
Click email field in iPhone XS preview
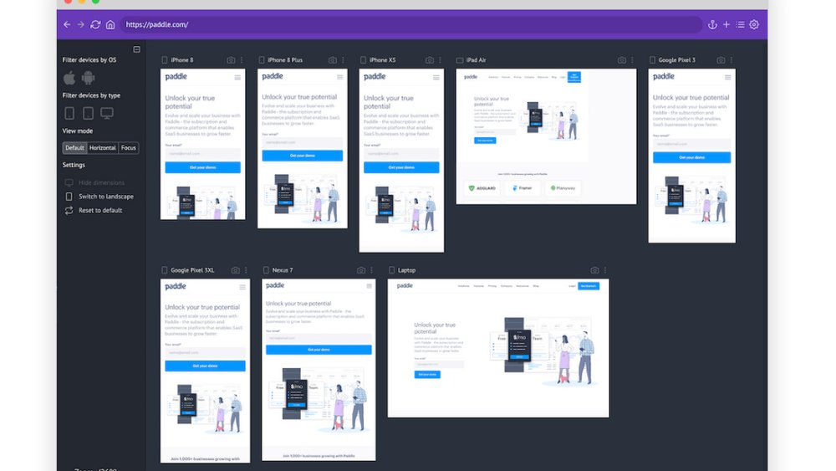point(401,154)
